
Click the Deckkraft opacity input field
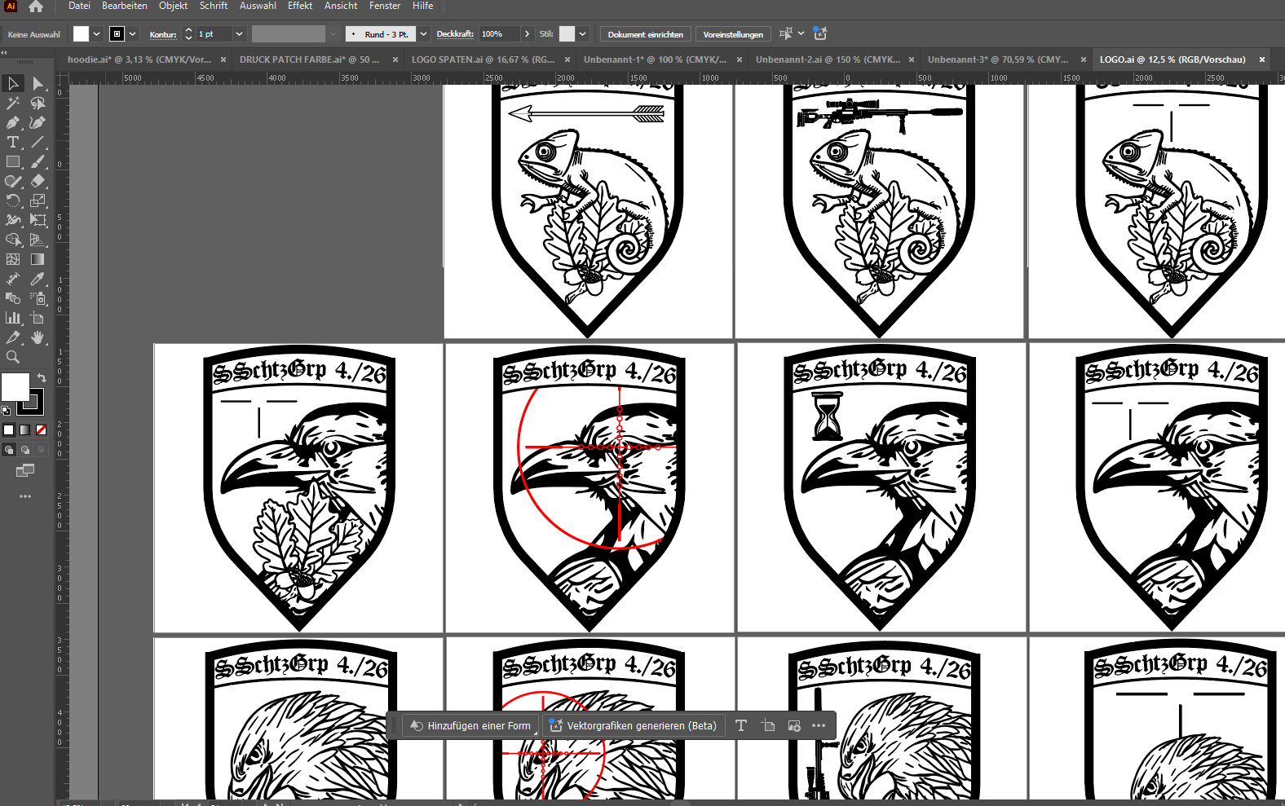click(x=499, y=34)
